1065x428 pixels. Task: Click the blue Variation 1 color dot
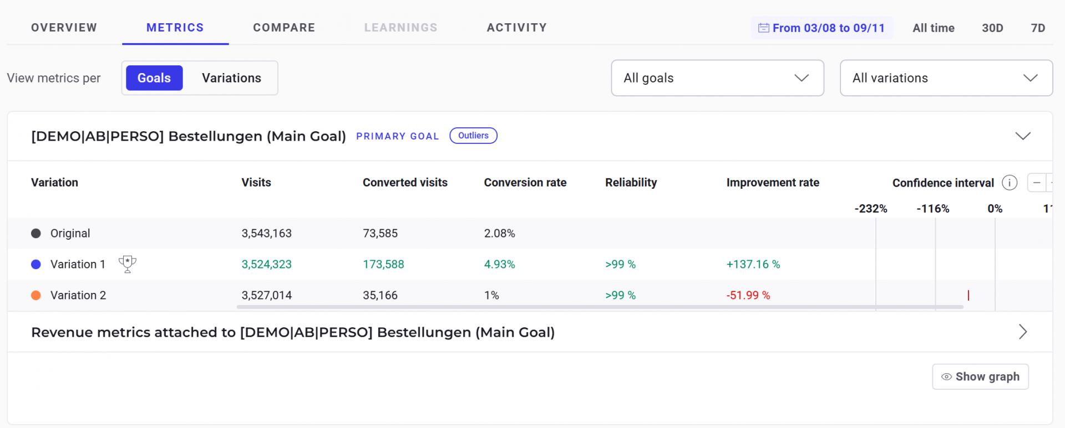click(36, 264)
